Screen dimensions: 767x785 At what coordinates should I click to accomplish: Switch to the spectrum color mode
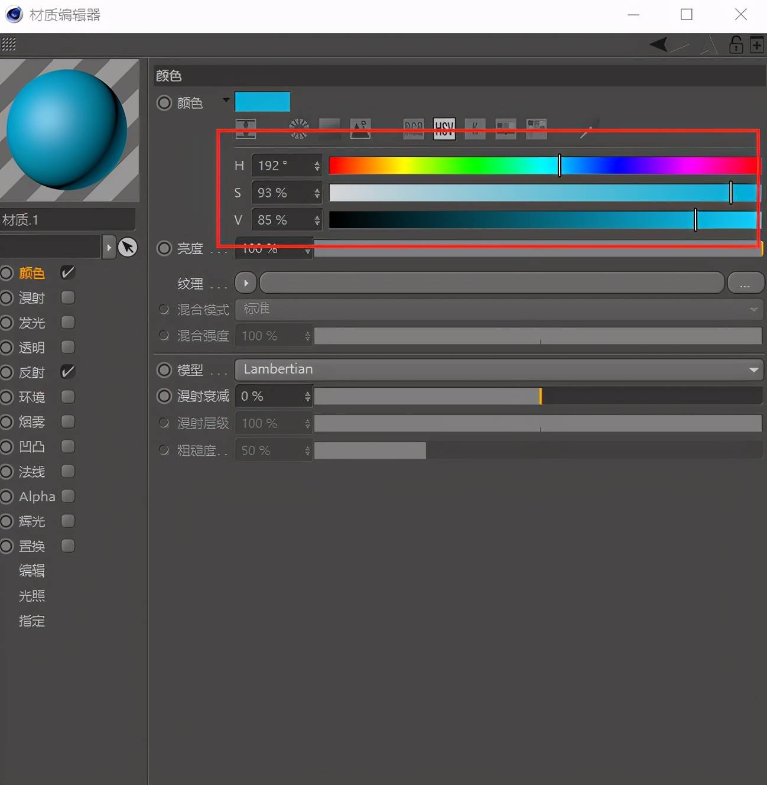[330, 128]
